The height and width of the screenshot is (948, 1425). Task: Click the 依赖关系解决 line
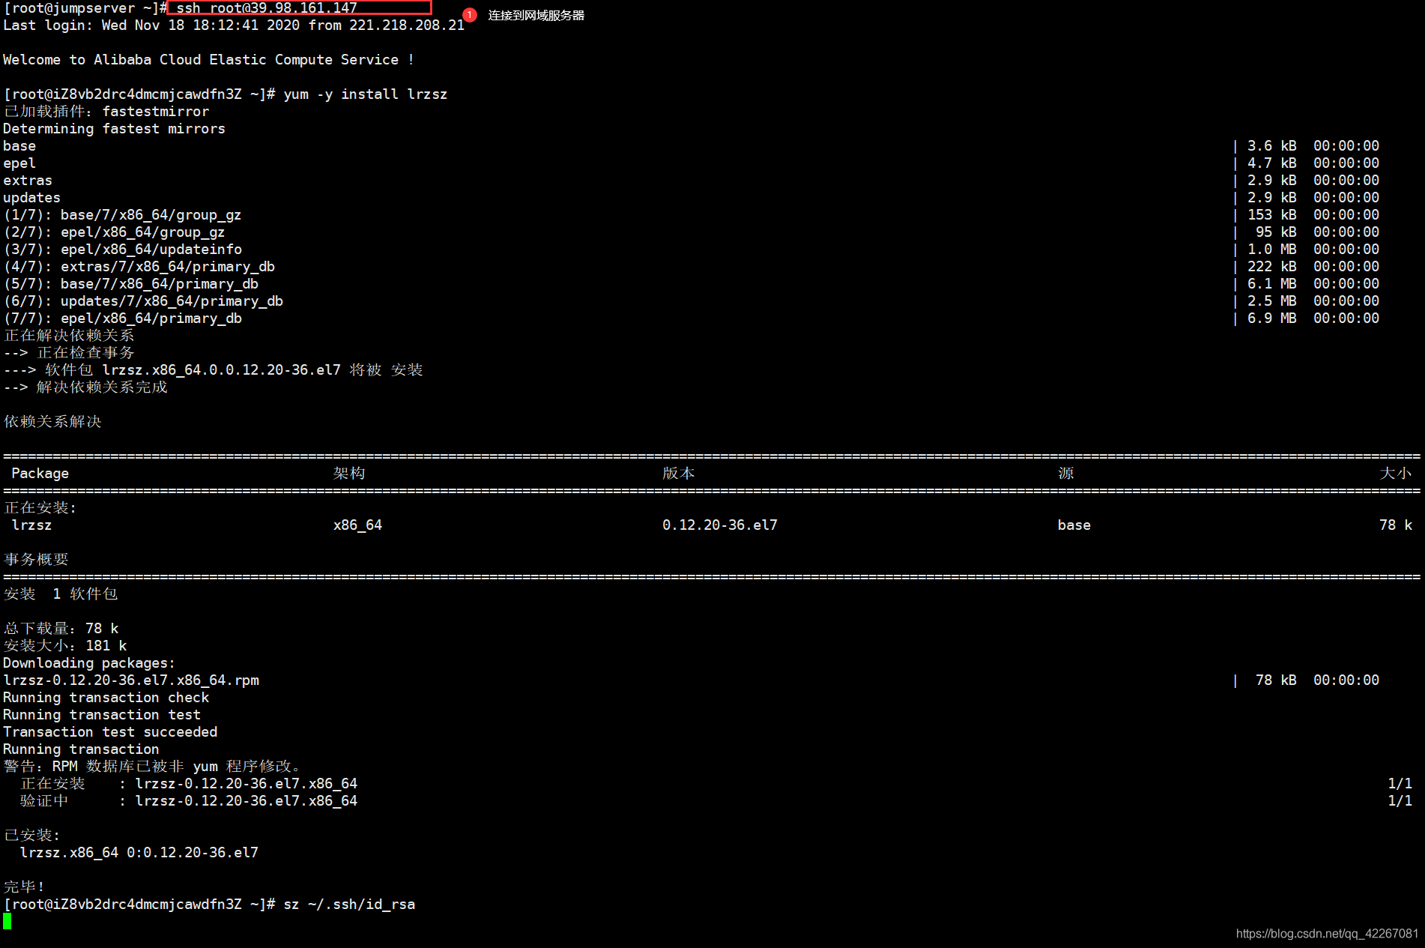tap(52, 421)
